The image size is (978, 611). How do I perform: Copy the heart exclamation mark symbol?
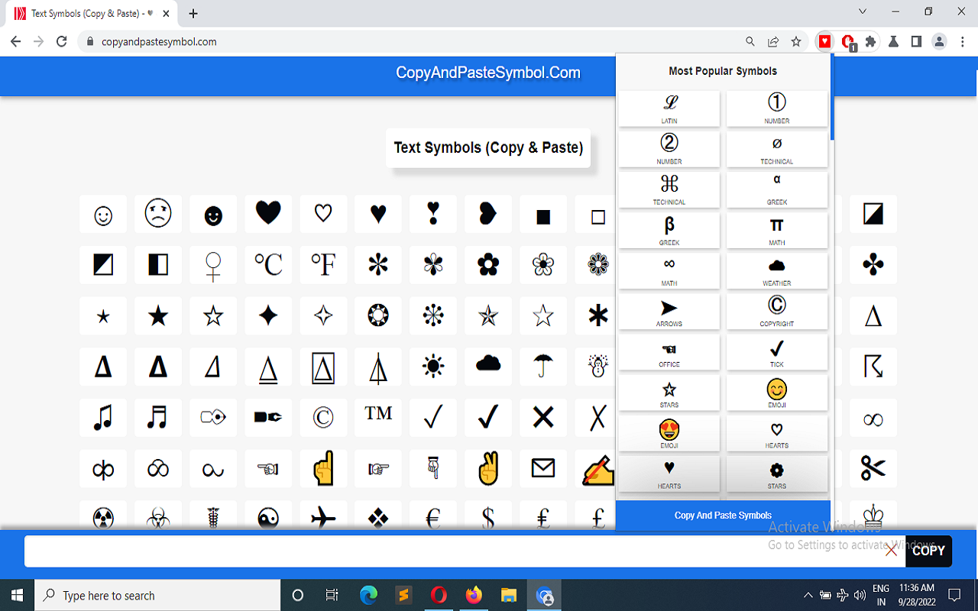pyautogui.click(x=433, y=215)
